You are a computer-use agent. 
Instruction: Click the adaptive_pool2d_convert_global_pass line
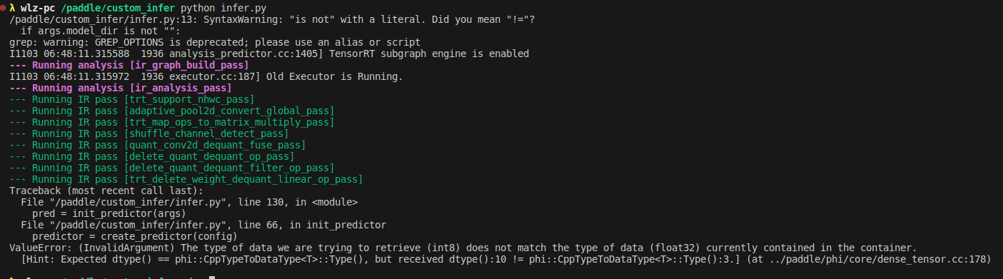click(x=171, y=111)
